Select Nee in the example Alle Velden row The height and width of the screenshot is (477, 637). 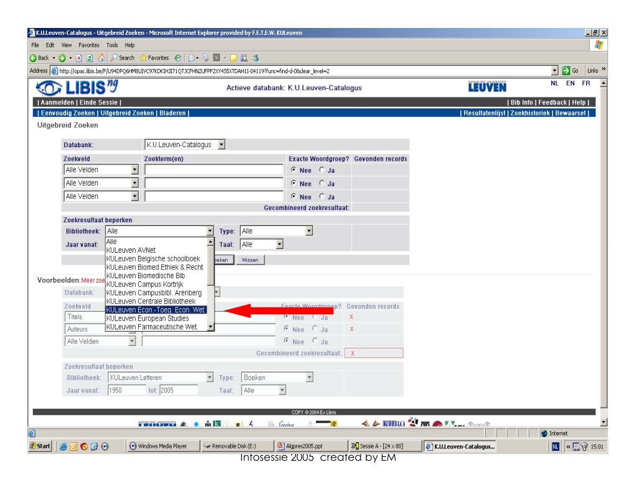[x=286, y=341]
